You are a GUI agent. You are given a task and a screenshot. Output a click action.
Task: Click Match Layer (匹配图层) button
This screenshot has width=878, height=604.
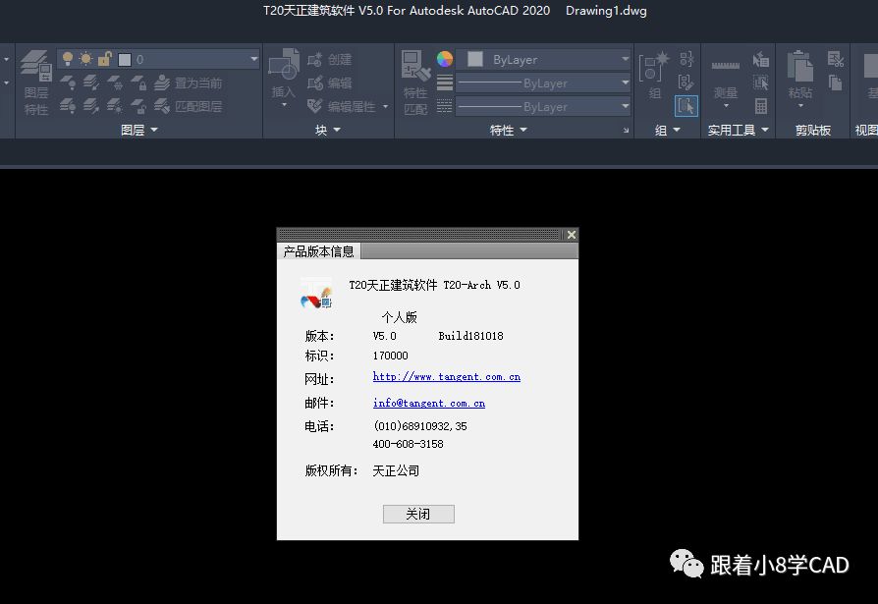click(x=189, y=106)
